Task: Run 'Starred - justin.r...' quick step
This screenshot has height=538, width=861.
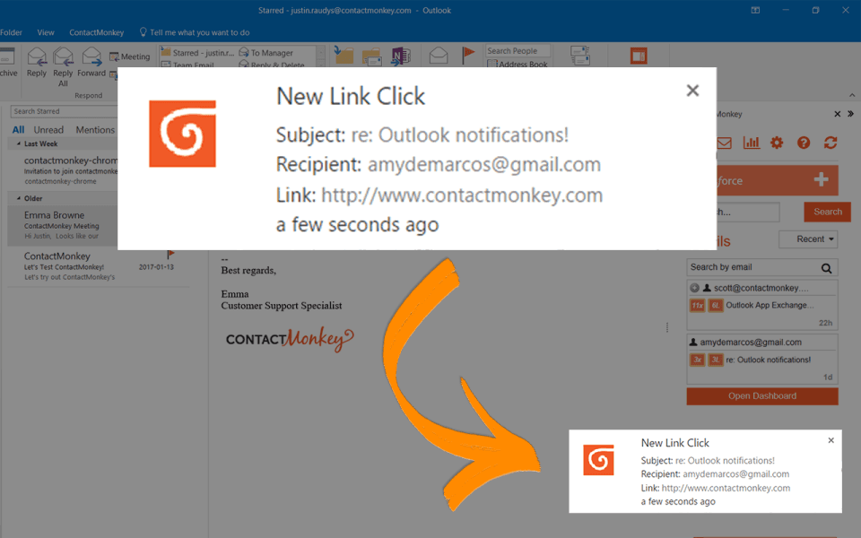Action: coord(197,53)
